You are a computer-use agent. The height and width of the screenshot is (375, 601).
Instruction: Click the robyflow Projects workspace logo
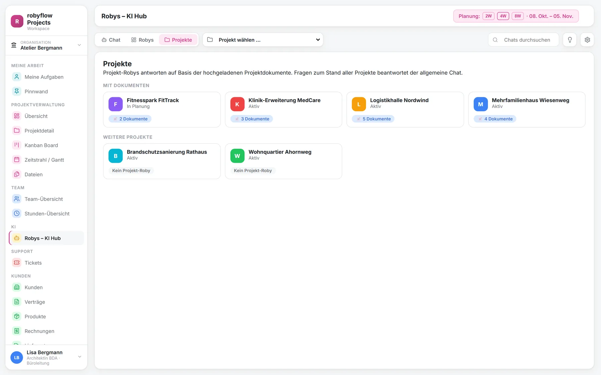[17, 21]
